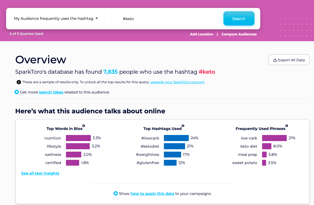The width and height of the screenshot is (314, 205).
Task: Open See all text insights
Action: click(40, 173)
